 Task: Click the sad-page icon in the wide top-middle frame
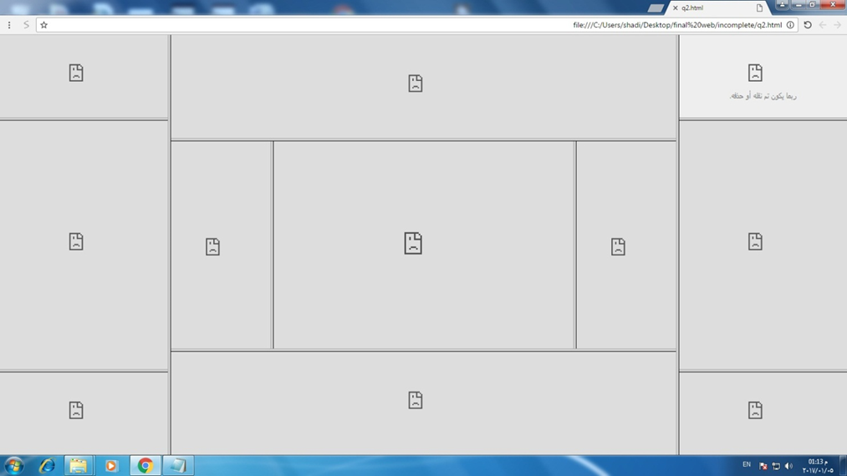(415, 84)
